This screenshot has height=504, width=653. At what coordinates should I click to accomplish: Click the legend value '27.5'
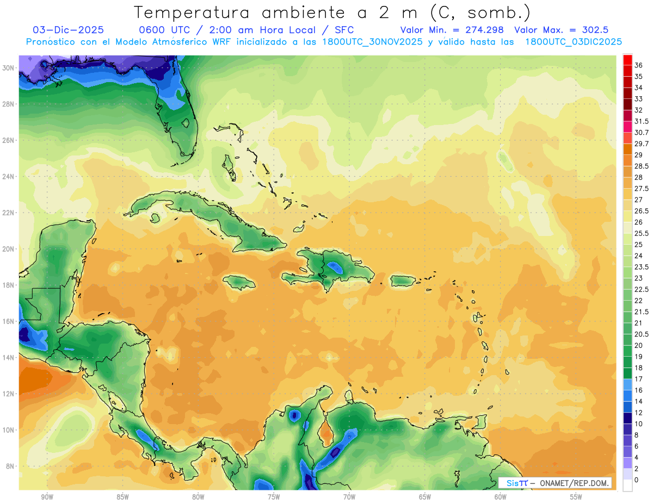(642, 189)
